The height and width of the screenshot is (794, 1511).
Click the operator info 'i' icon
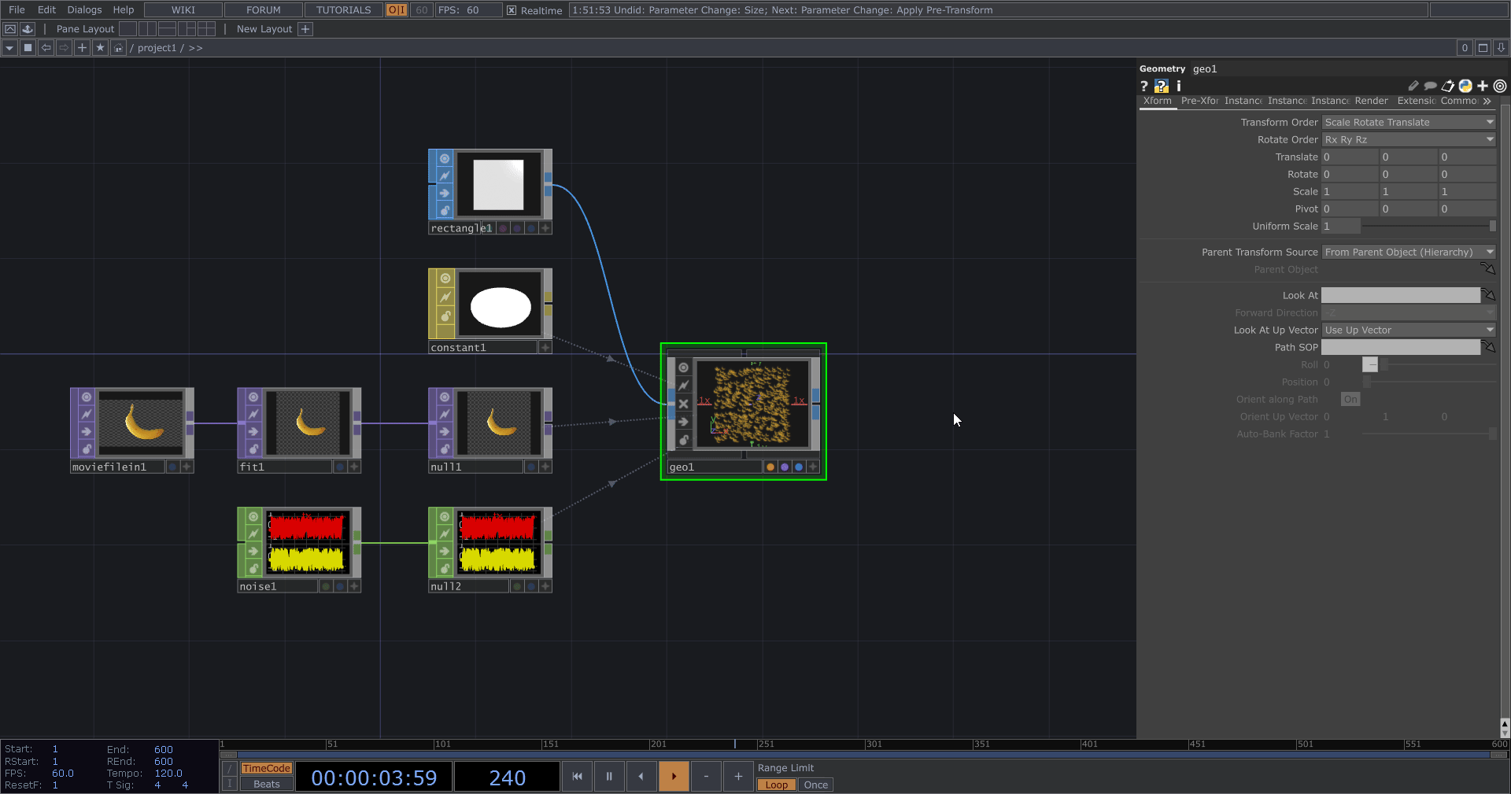point(1178,87)
